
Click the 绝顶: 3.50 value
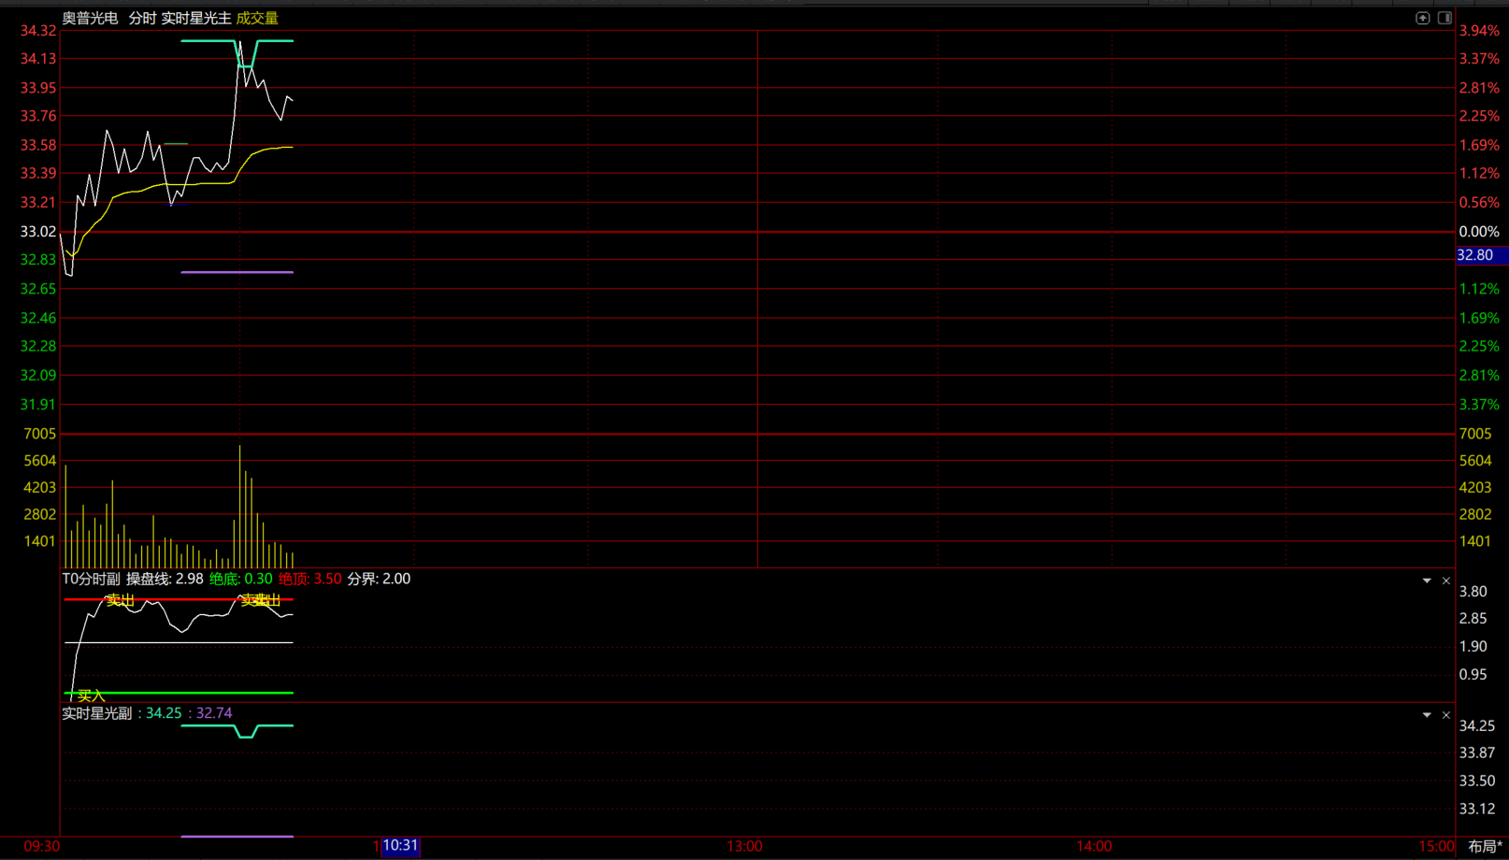310,579
